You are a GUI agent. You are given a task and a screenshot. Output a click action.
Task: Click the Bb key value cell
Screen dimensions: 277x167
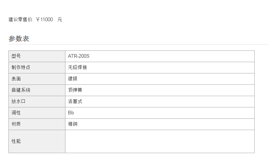pyautogui.click(x=71, y=113)
